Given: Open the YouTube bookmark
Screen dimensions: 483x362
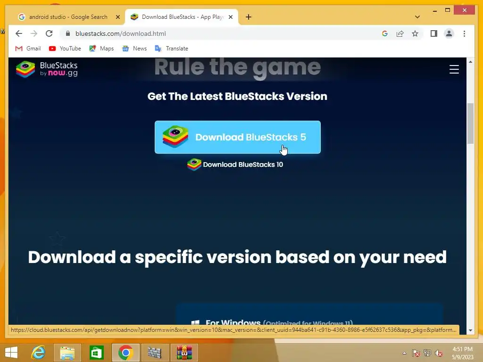Looking at the screenshot, I should 65,49.
